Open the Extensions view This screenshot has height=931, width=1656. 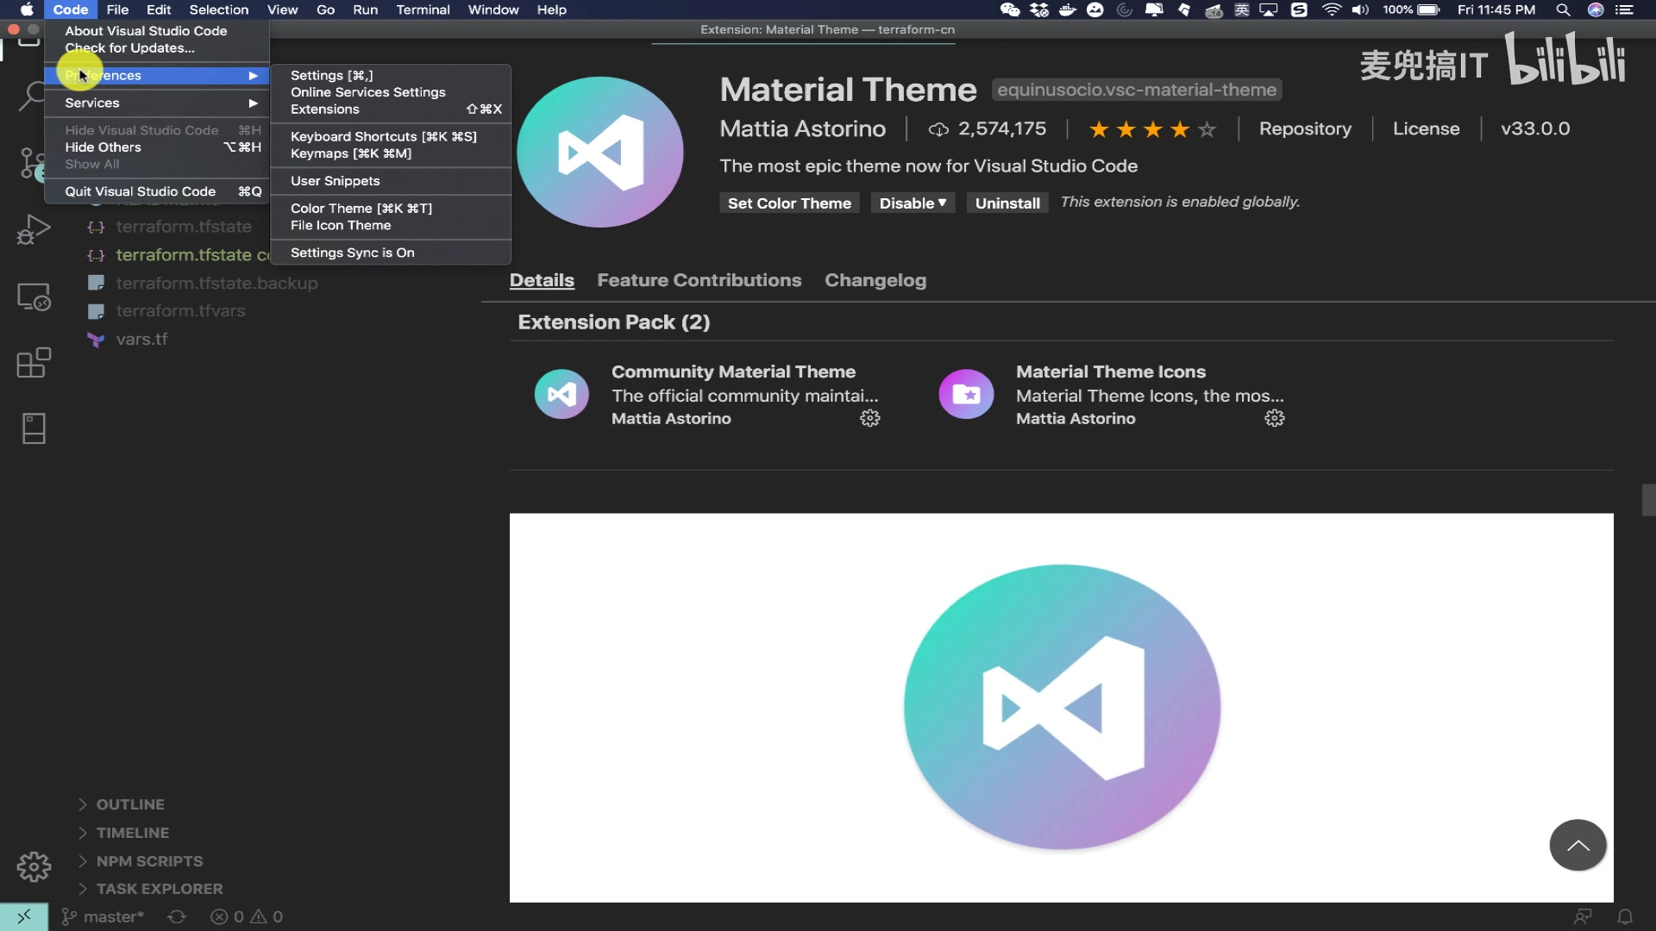[x=33, y=362]
